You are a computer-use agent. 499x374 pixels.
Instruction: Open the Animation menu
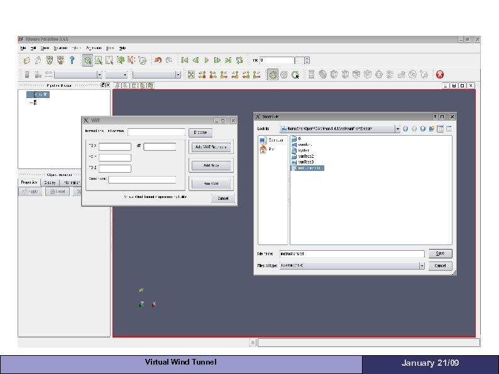point(94,48)
